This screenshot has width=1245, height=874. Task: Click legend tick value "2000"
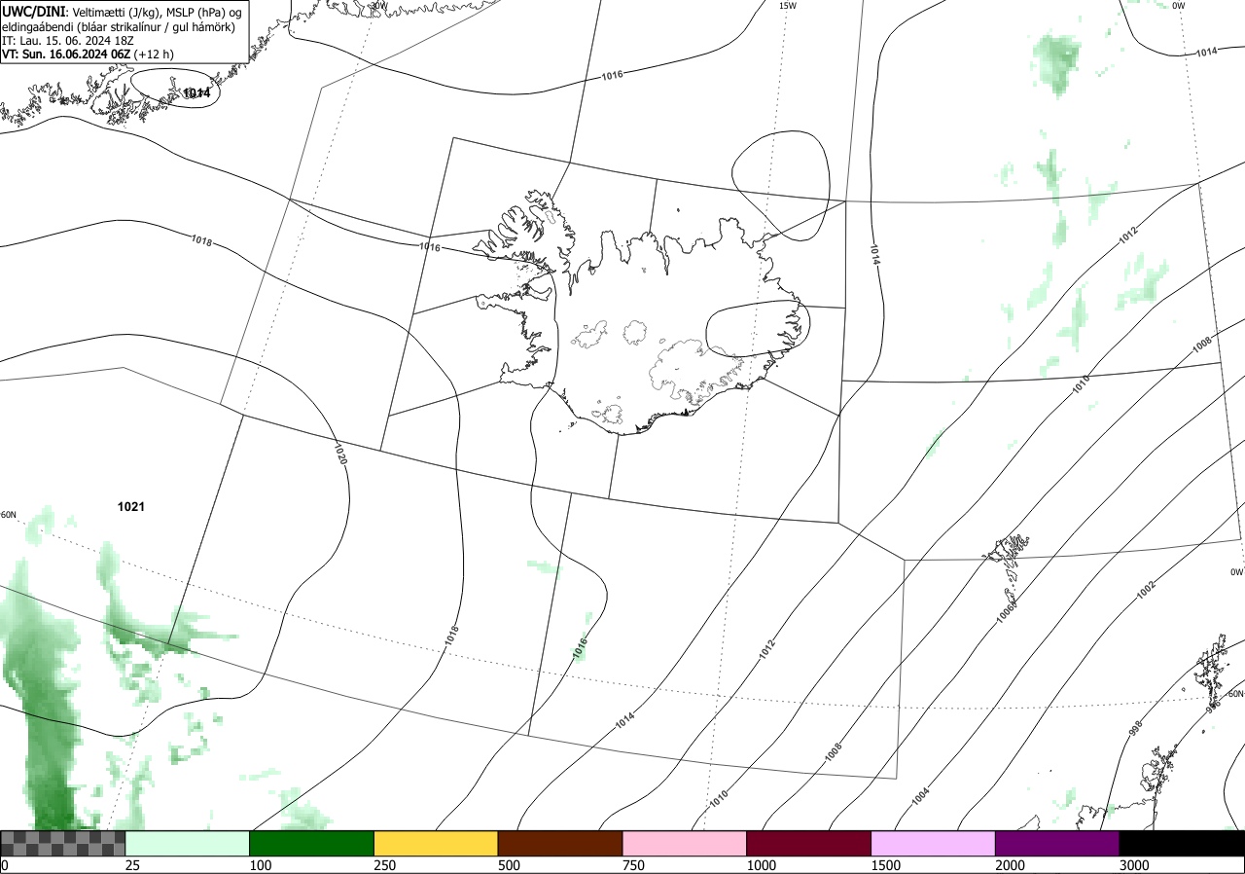coord(1010,865)
